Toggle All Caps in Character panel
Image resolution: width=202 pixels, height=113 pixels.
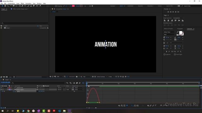point(172,51)
